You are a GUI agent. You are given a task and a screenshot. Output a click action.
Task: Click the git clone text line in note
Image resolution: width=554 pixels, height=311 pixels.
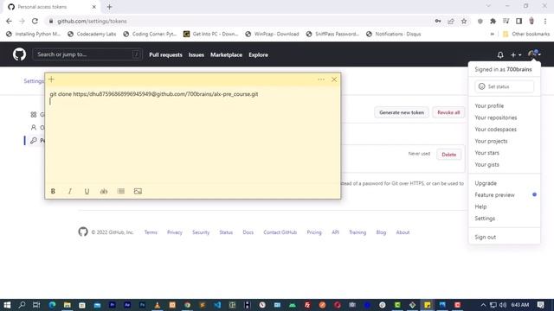(154, 94)
